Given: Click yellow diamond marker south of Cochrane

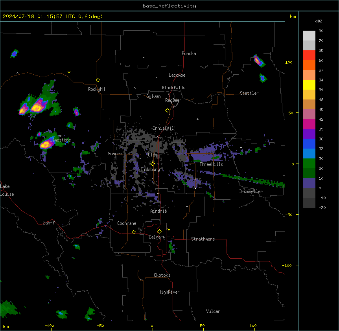Looking at the screenshot, I should click(134, 232).
